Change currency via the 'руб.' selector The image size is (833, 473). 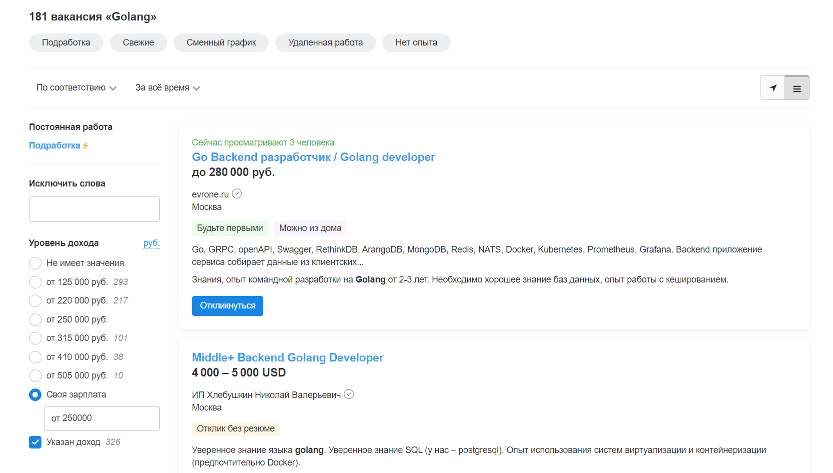[x=151, y=243]
